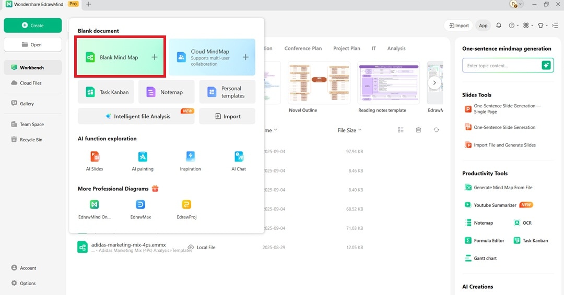Open Import File and Generate Slides
564x295 pixels.
click(500, 145)
